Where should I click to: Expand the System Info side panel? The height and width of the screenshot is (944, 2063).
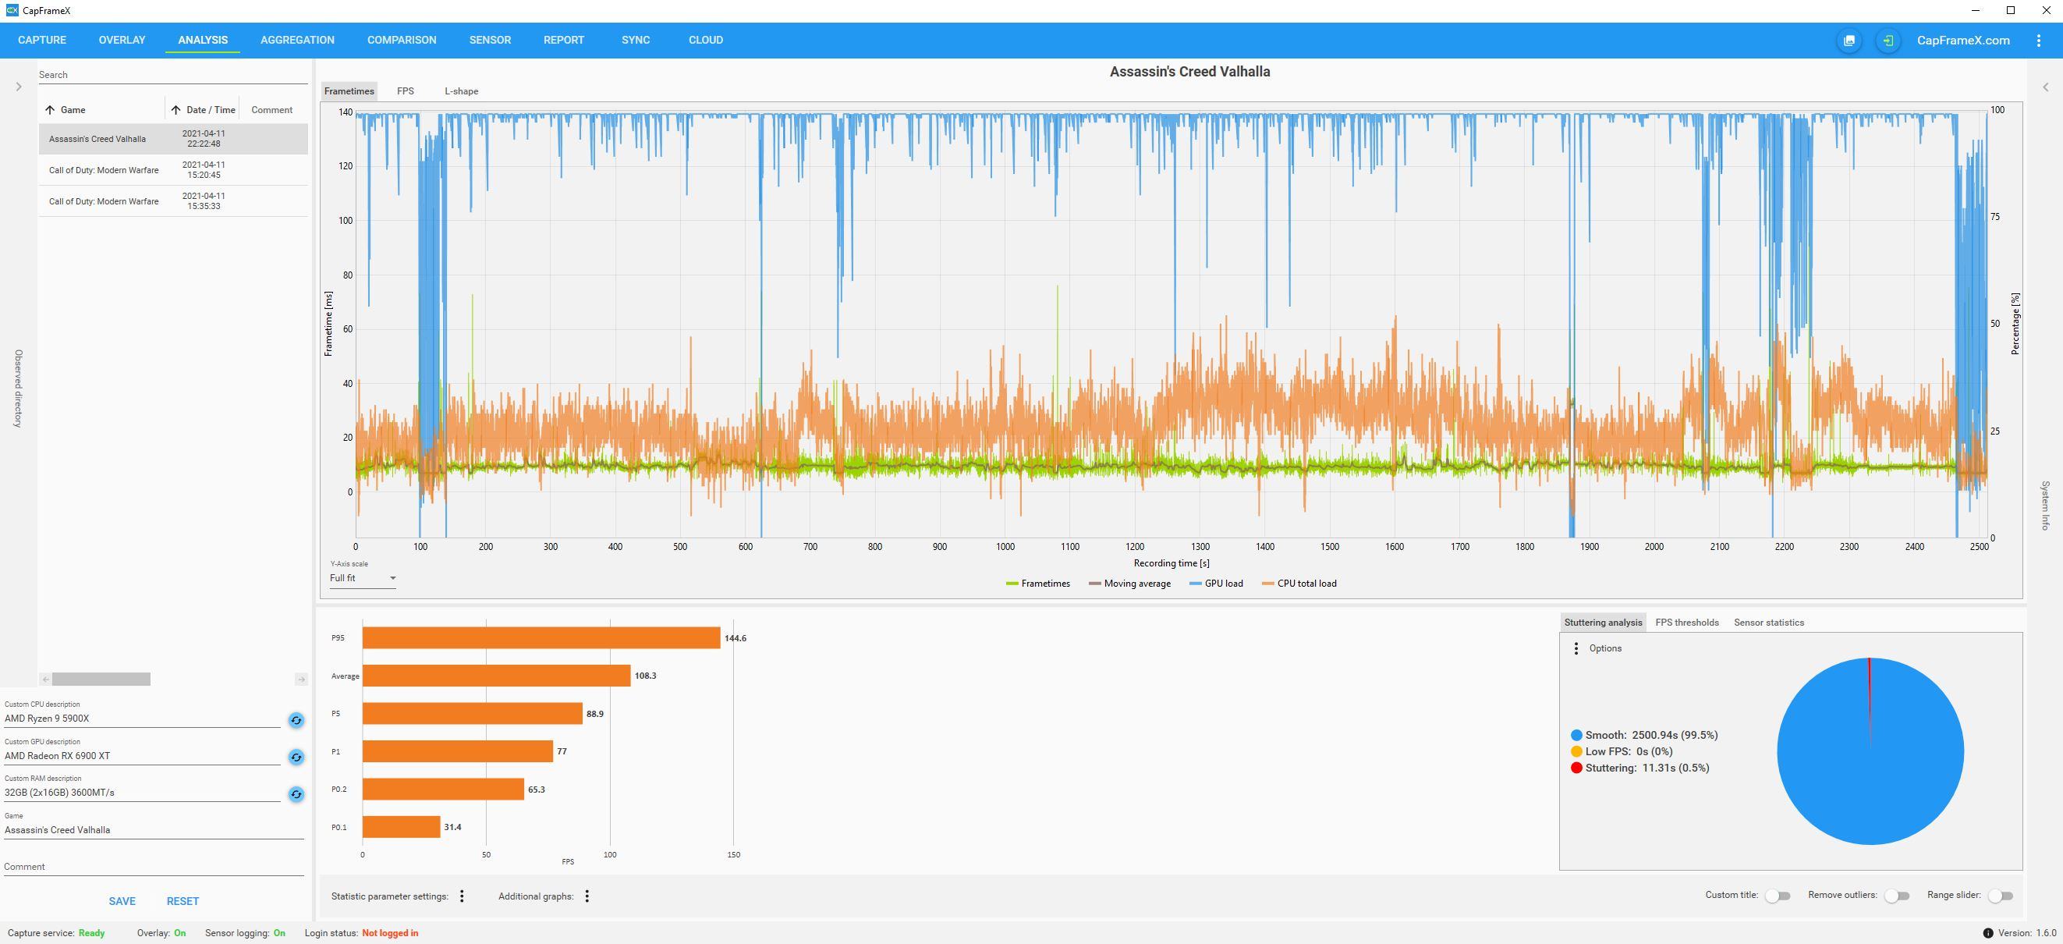(2044, 87)
